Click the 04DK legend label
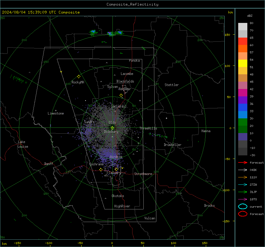Screen dimensions: 265x247 click(x=253, y=170)
